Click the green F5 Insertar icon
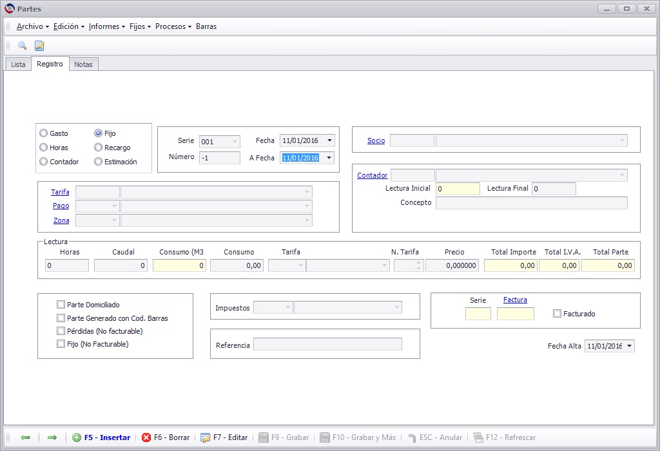Image resolution: width=660 pixels, height=451 pixels. pyautogui.click(x=77, y=437)
